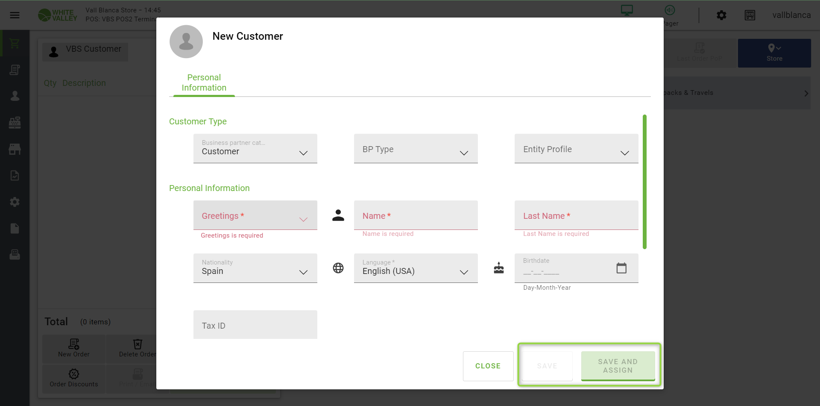Open the Business partner category dropdown
This screenshot has height=406, width=820.
255,149
